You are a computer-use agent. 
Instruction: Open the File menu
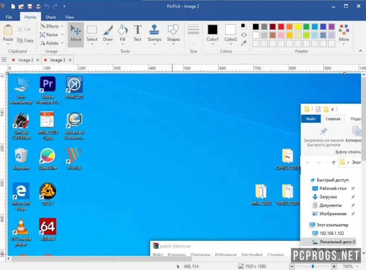click(x=9, y=17)
